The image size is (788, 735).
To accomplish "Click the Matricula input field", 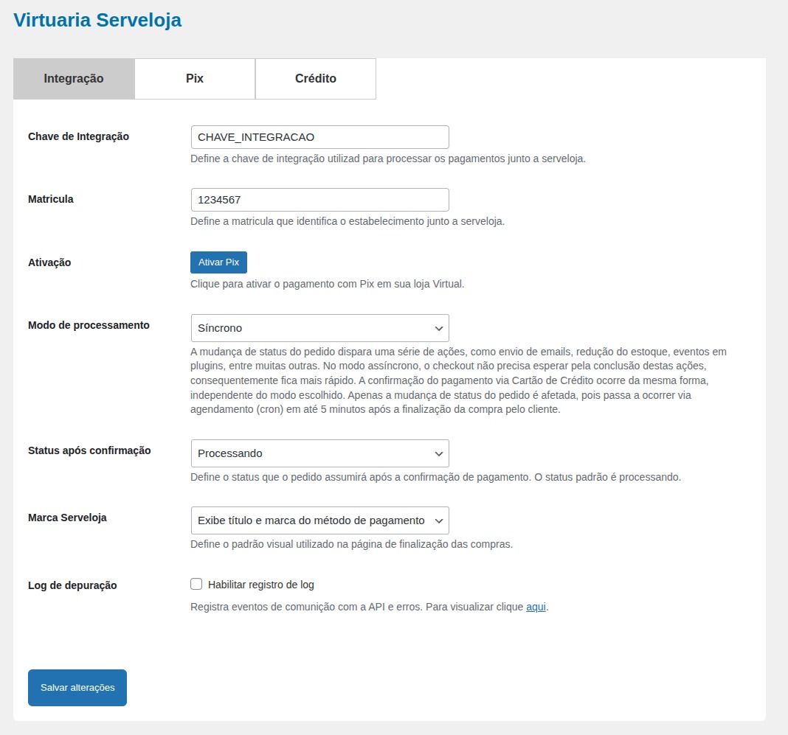I will click(320, 200).
